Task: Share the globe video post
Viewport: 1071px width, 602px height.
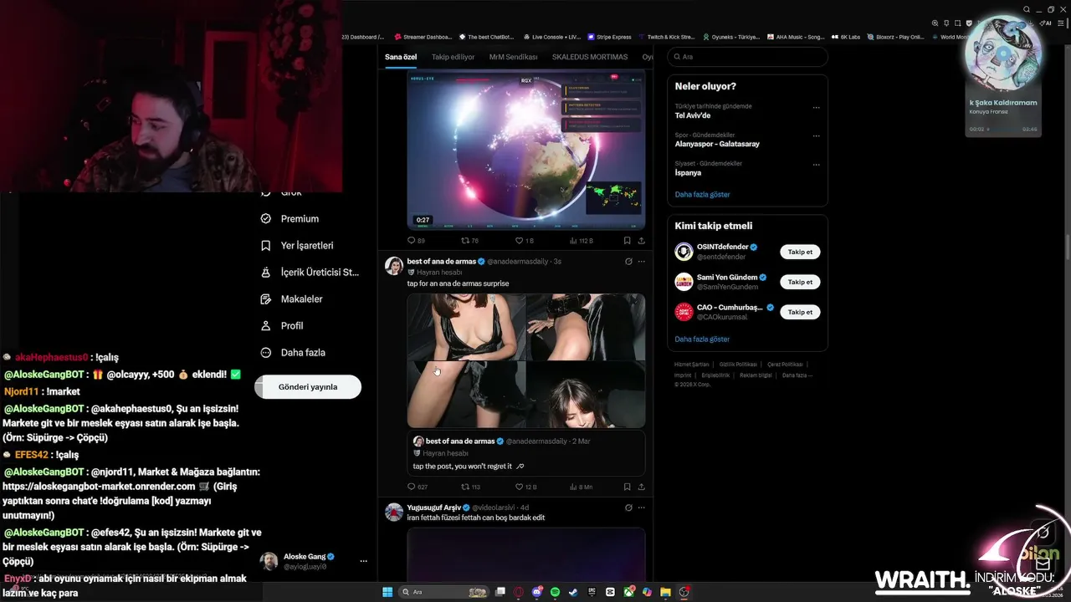Action: (x=642, y=241)
